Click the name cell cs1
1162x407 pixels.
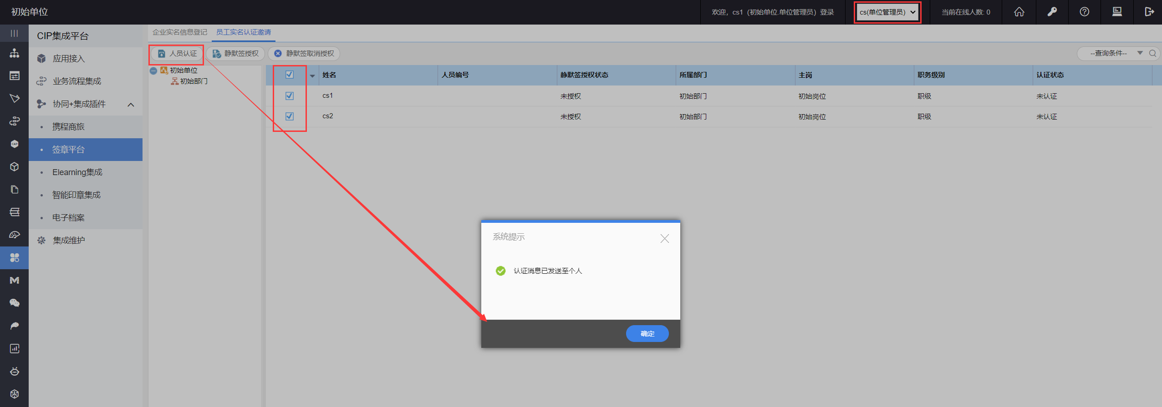(x=328, y=95)
